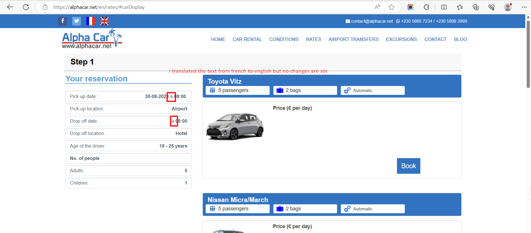Image resolution: width=531 pixels, height=233 pixels.
Task: Click the contact@alphacar.net email link
Action: 372,21
